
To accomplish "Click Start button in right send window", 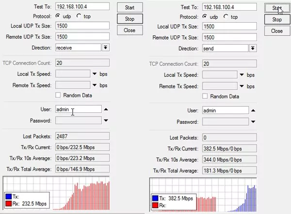I will [277, 8].
